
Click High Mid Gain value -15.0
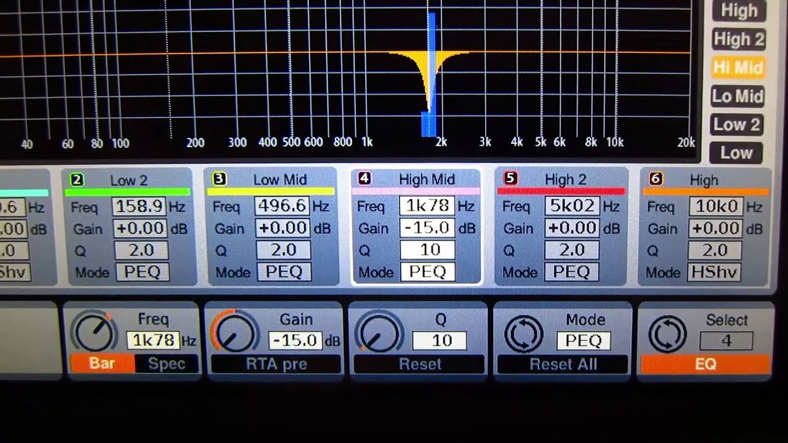click(427, 228)
